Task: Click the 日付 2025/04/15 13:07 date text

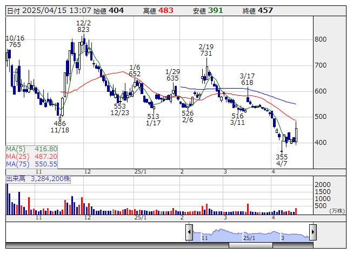Action: 49,11
